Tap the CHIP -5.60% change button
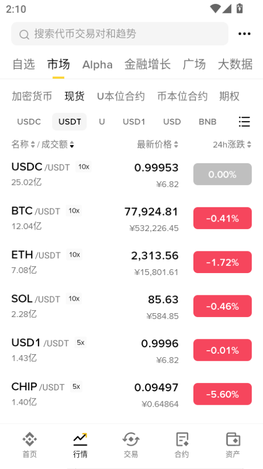This screenshot has height=469, width=263. click(x=223, y=394)
